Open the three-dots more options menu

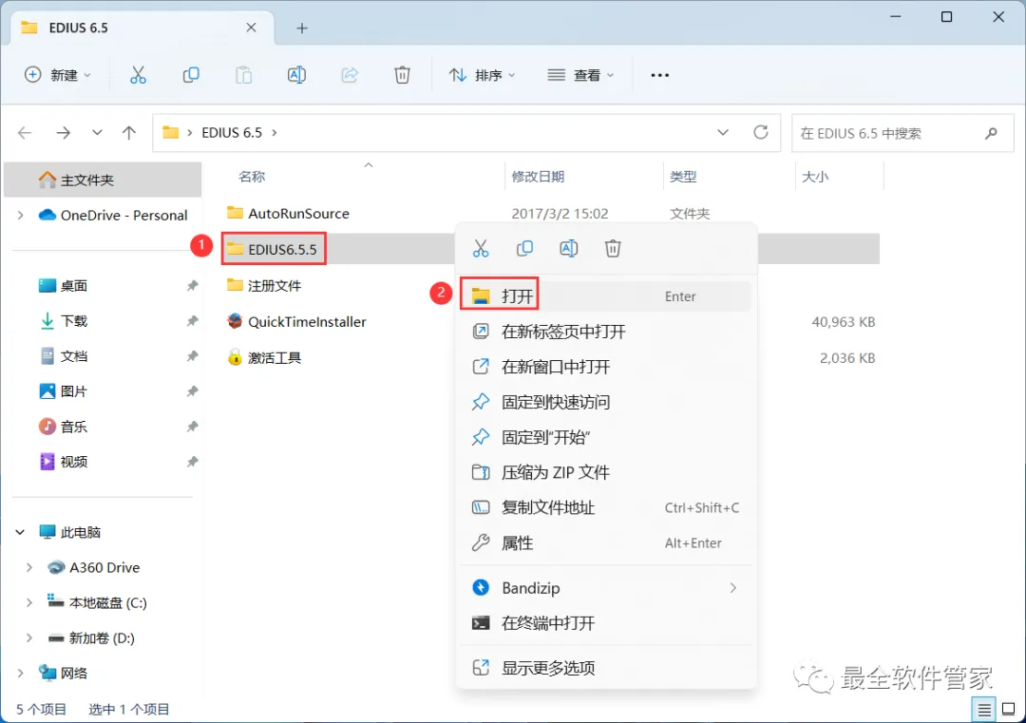[x=659, y=75]
